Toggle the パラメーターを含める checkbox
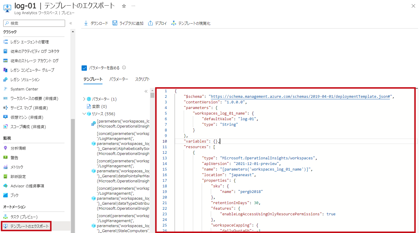 pos(84,68)
